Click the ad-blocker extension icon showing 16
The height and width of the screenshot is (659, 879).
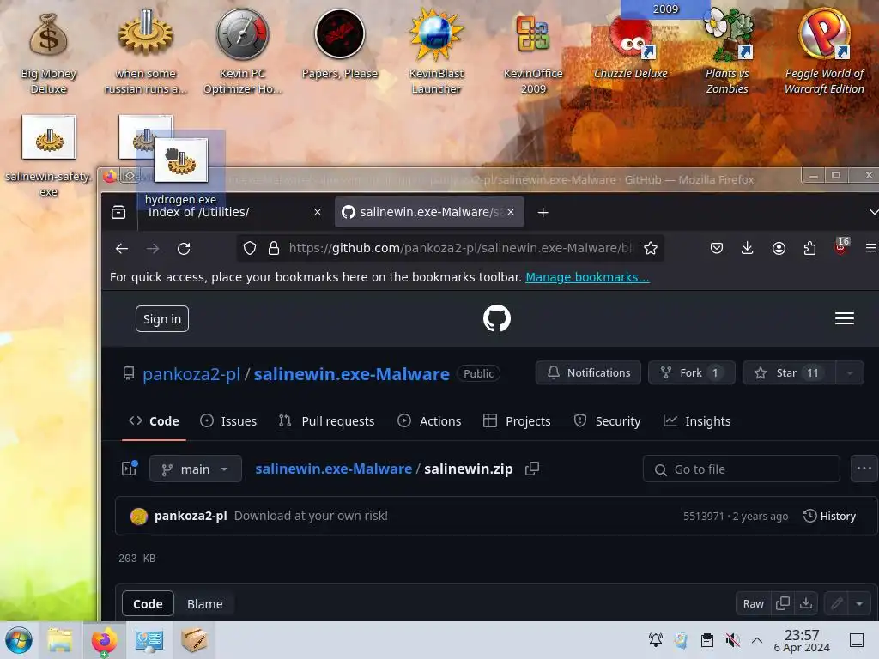click(841, 246)
